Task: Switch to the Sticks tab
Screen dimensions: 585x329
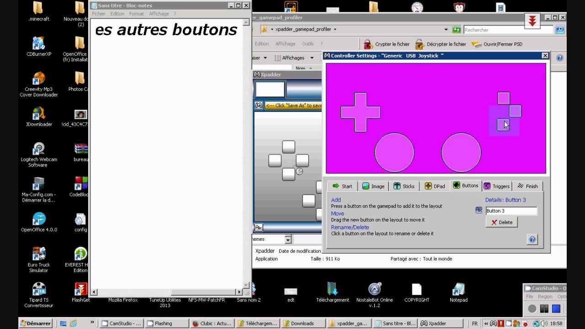Action: tap(404, 186)
